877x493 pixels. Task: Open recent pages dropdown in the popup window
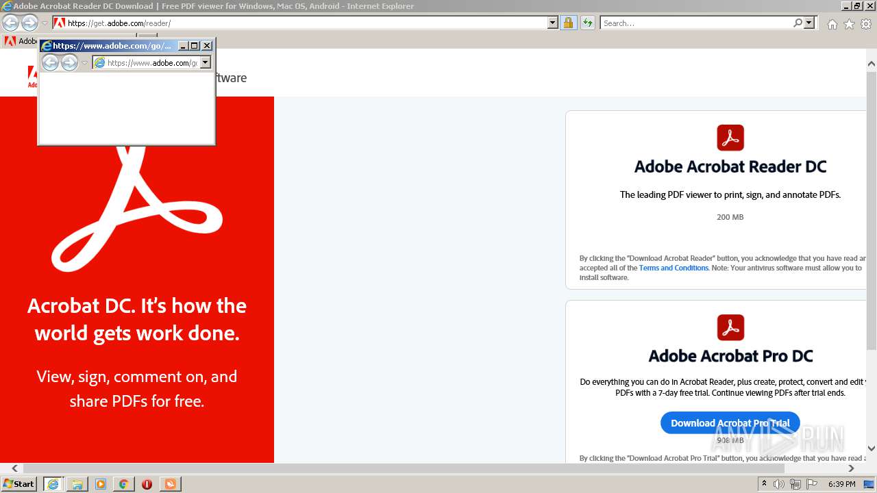85,63
